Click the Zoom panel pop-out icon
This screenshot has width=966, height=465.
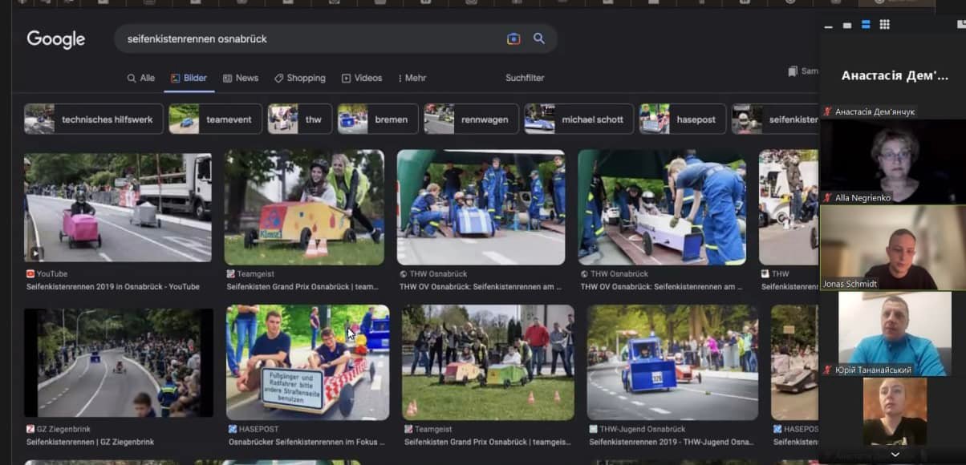click(x=961, y=24)
